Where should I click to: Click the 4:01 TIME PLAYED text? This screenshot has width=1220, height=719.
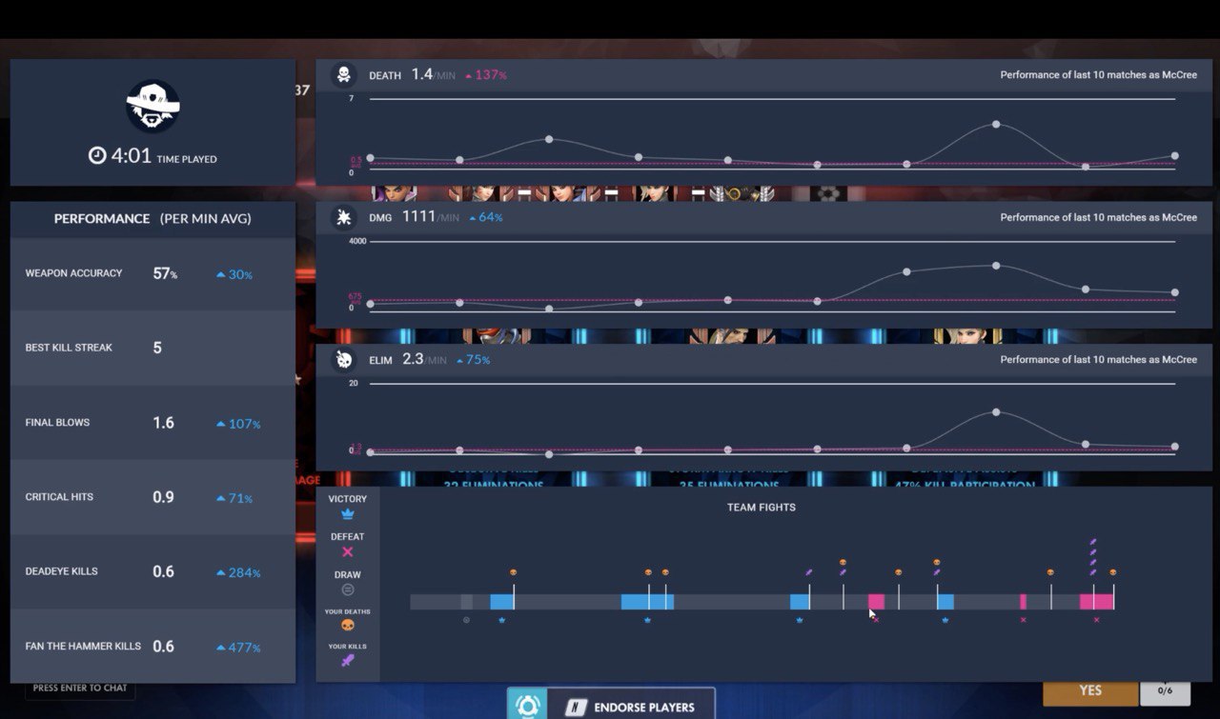coord(163,156)
